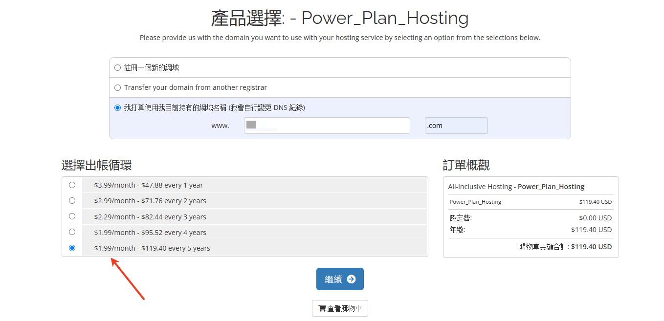Click the domain name text field after www.
The width and height of the screenshot is (664, 321).
(x=327, y=126)
